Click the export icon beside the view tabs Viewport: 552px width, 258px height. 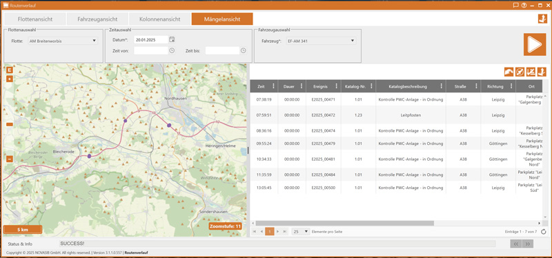pos(542,19)
